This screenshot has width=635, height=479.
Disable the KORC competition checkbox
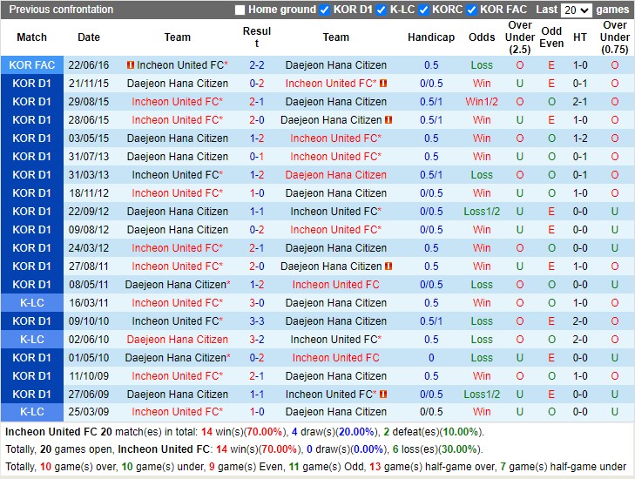(x=423, y=10)
